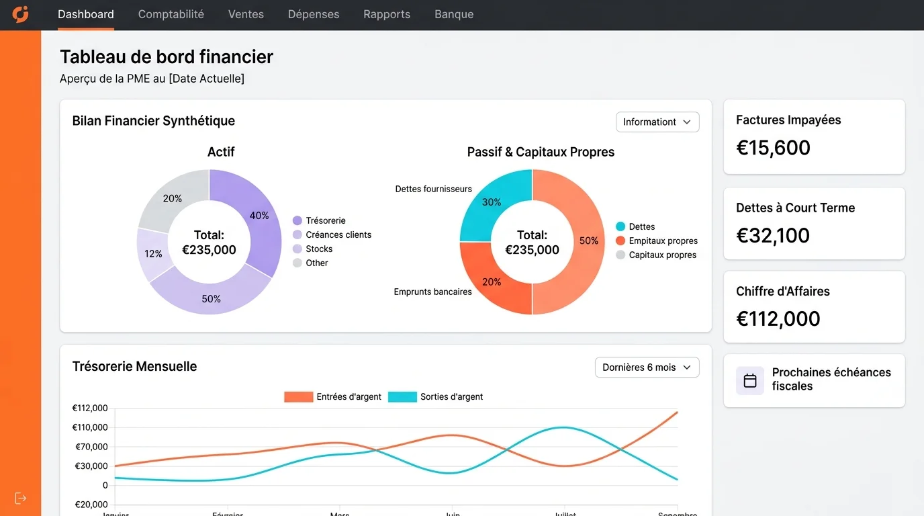Click the calendar icon on fiscal deadlines card
This screenshot has width=924, height=516.
(x=749, y=380)
